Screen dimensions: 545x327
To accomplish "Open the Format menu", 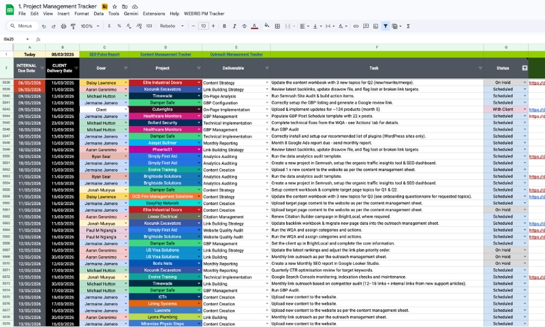I will pos(82,14).
